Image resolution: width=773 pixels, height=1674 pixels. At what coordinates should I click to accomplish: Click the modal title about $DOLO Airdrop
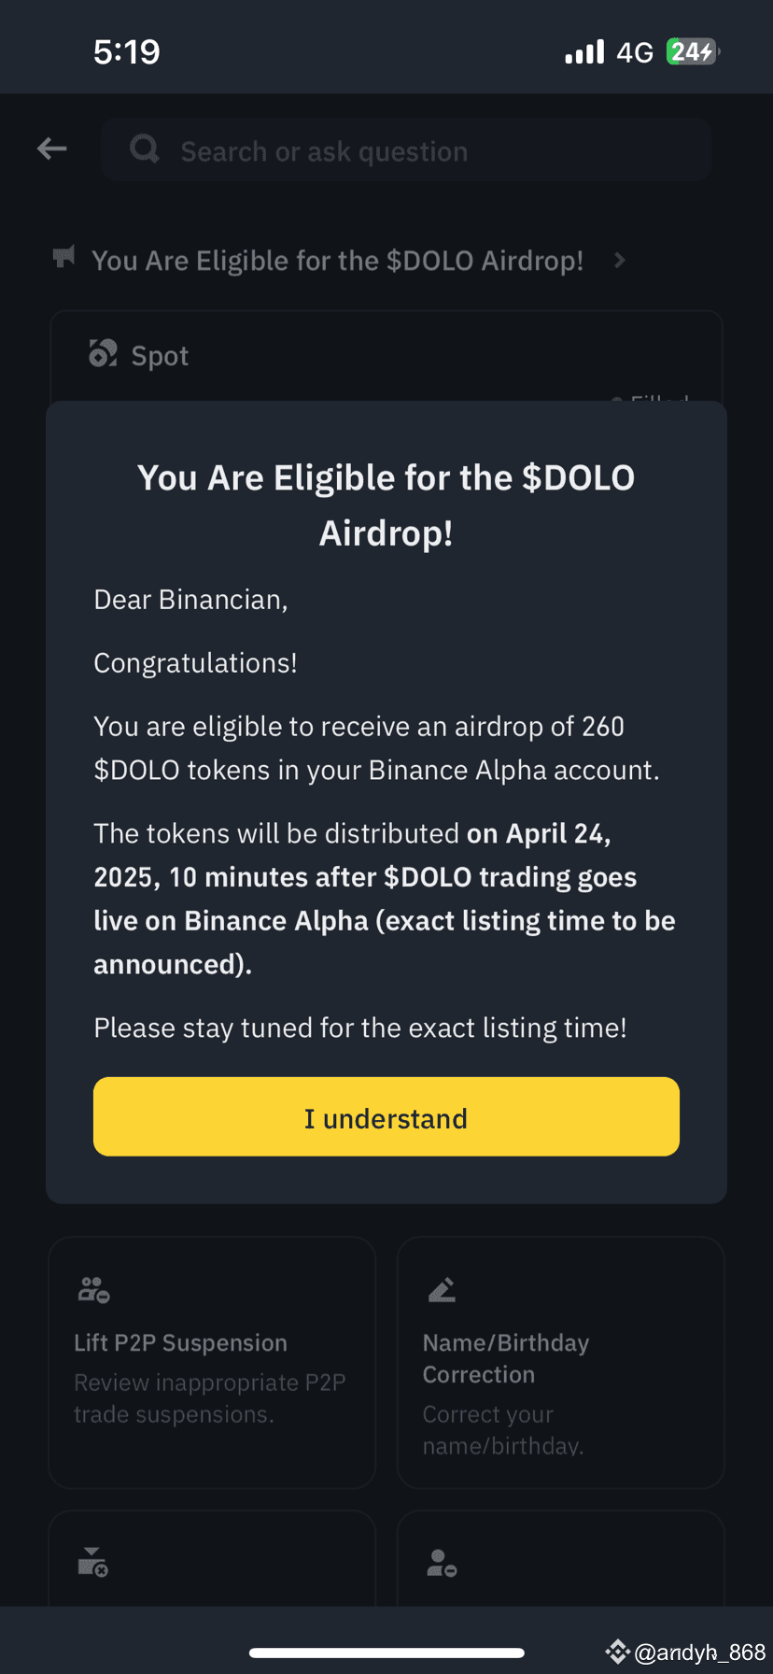tap(386, 505)
